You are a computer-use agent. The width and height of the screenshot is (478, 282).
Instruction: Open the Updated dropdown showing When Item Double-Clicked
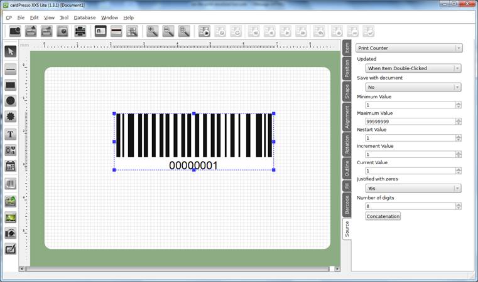click(413, 68)
